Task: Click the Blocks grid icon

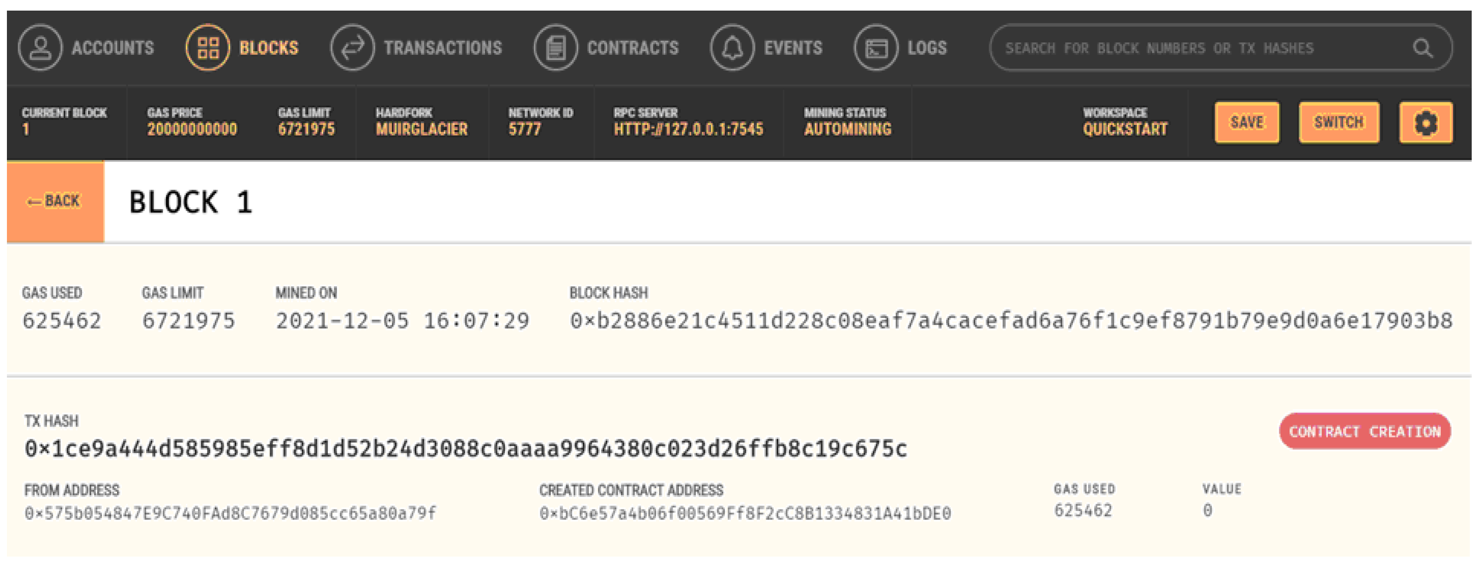Action: 207,47
